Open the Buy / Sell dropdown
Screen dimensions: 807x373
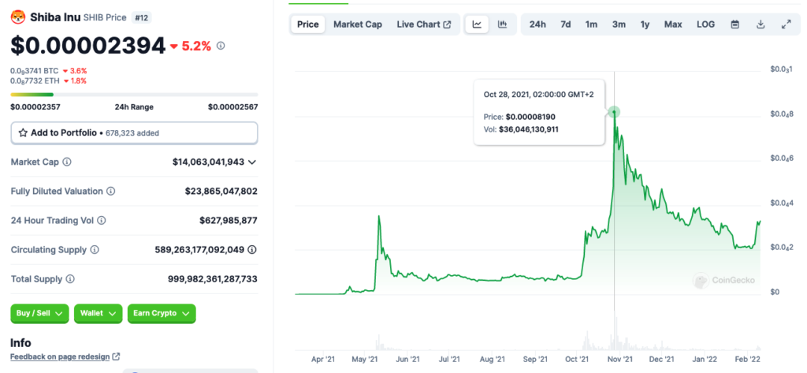[39, 313]
